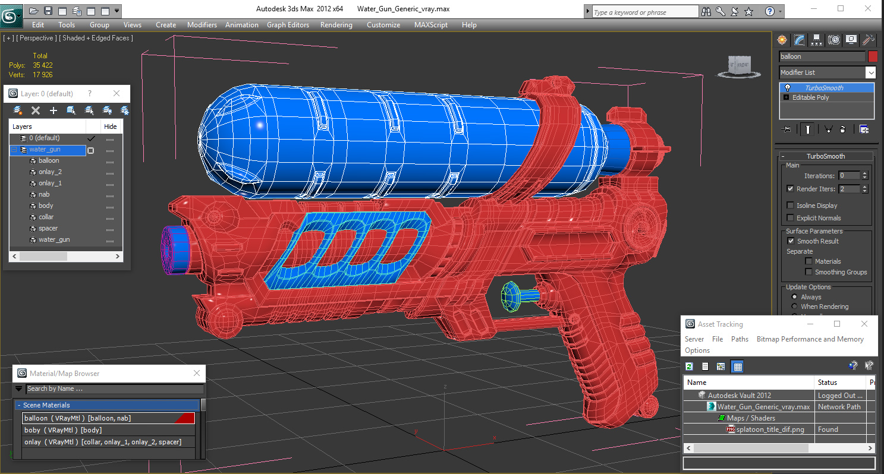The height and width of the screenshot is (474, 884).
Task: Toggle the Smooth Result checkbox
Action: coord(791,241)
